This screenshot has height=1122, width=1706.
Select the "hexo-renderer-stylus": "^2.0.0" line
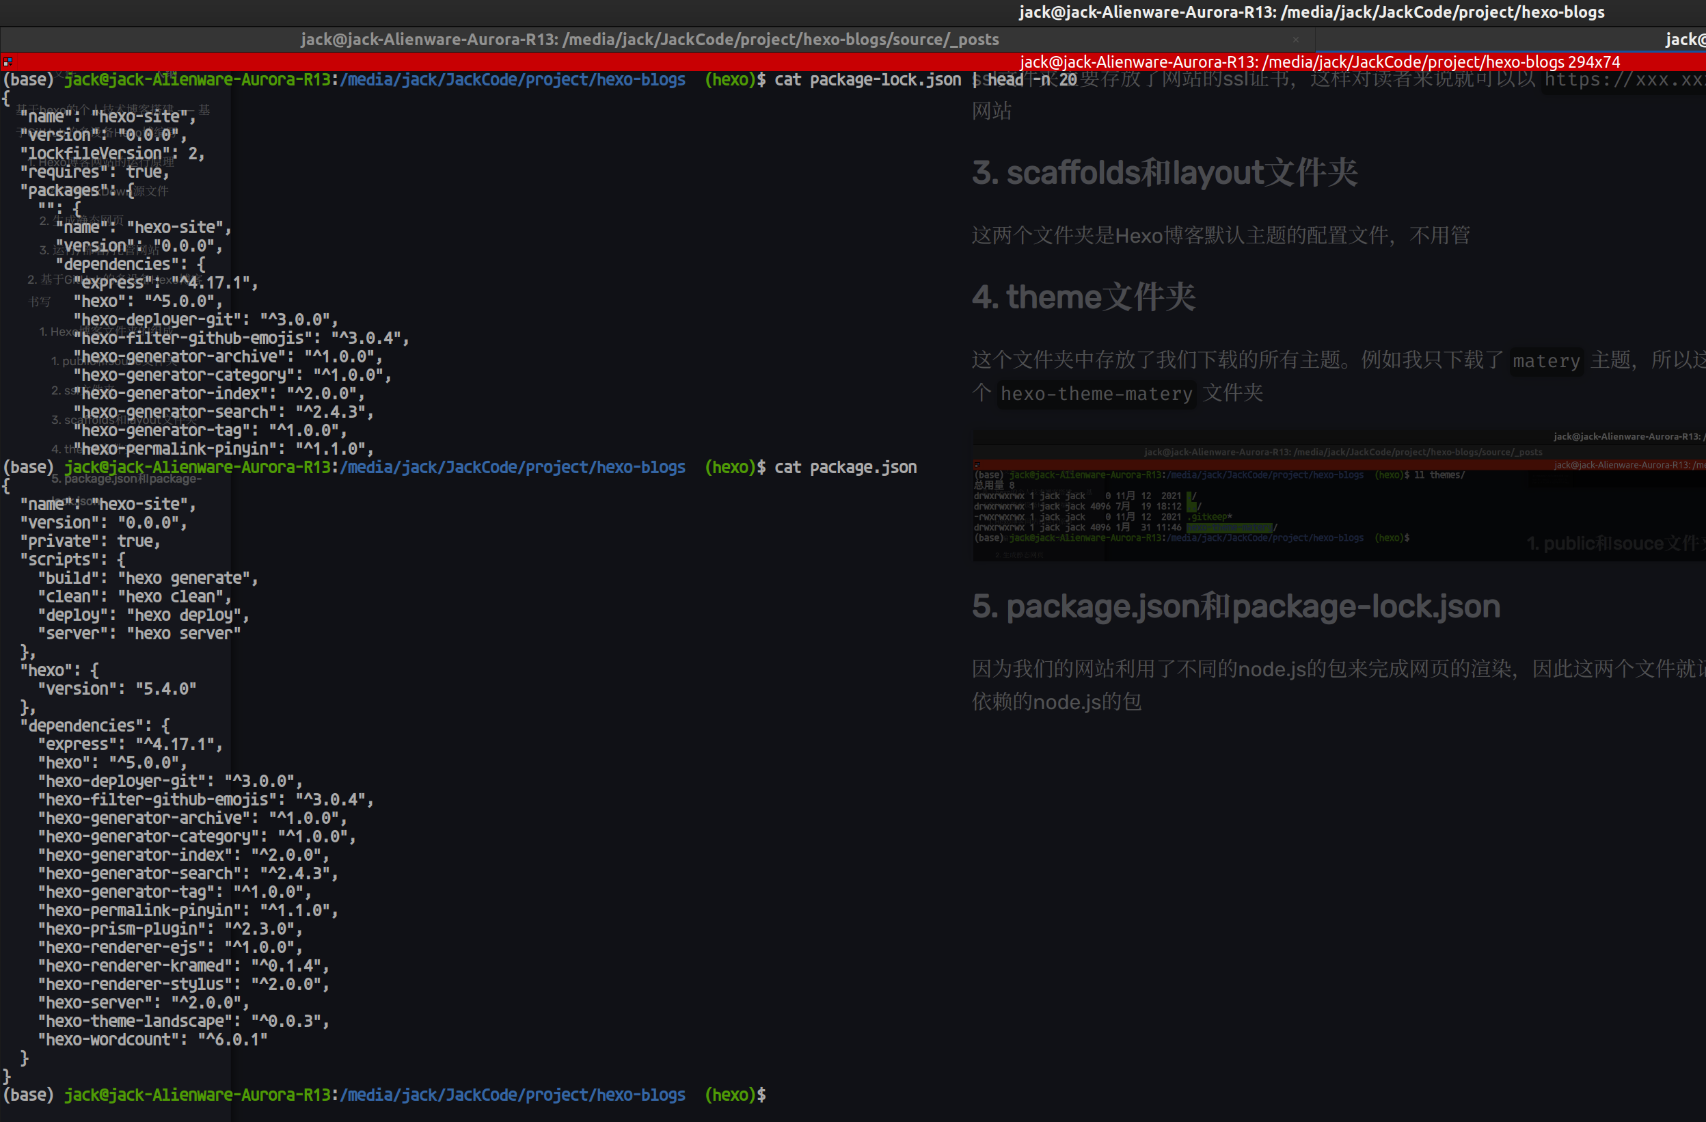click(183, 985)
